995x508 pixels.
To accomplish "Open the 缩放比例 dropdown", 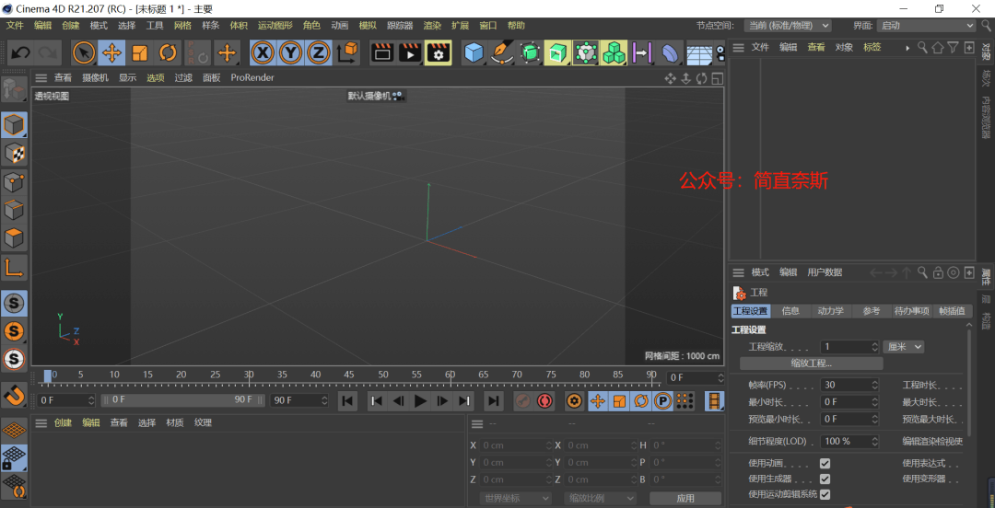I will [x=600, y=499].
